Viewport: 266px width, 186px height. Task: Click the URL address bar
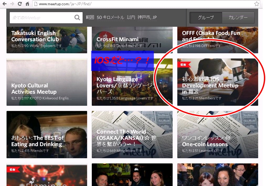[144, 4]
